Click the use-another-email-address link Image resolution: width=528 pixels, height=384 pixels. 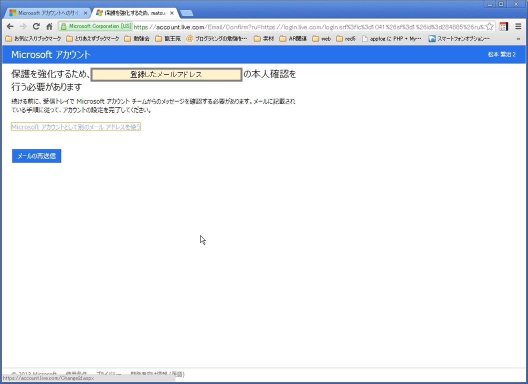coord(76,127)
